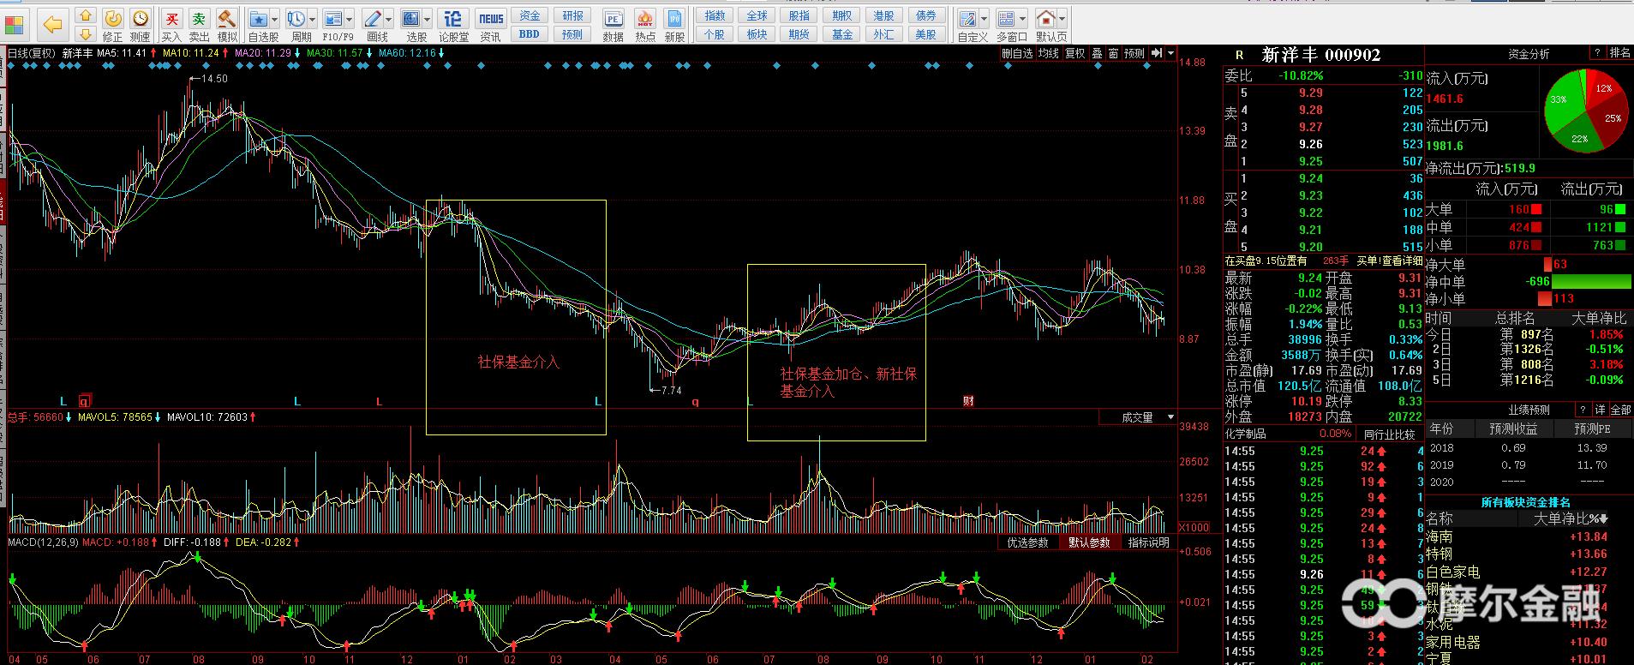Switch to the 板块 sector tab

(757, 34)
